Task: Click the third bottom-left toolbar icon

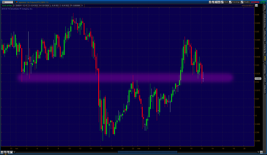Action: [8, 152]
